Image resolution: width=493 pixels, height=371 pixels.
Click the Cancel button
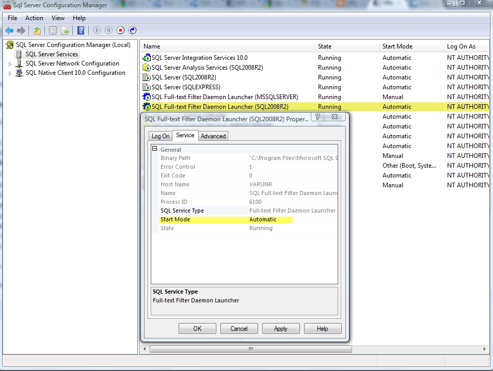pyautogui.click(x=239, y=329)
